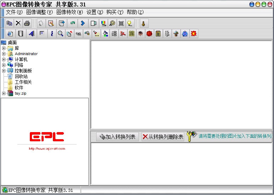
Task: Click the overlapping pages toolbar icon
Action: click(93, 23)
